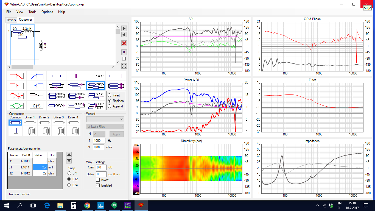Select the Common series connection icon
Image resolution: width=375 pixels, height=211 pixels.
click(15, 123)
